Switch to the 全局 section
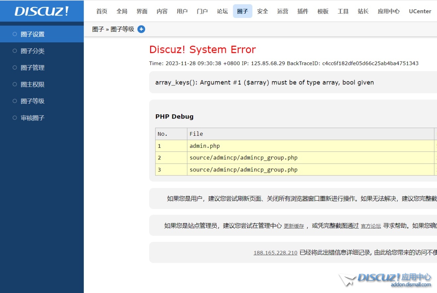This screenshot has width=437, height=293. click(122, 11)
